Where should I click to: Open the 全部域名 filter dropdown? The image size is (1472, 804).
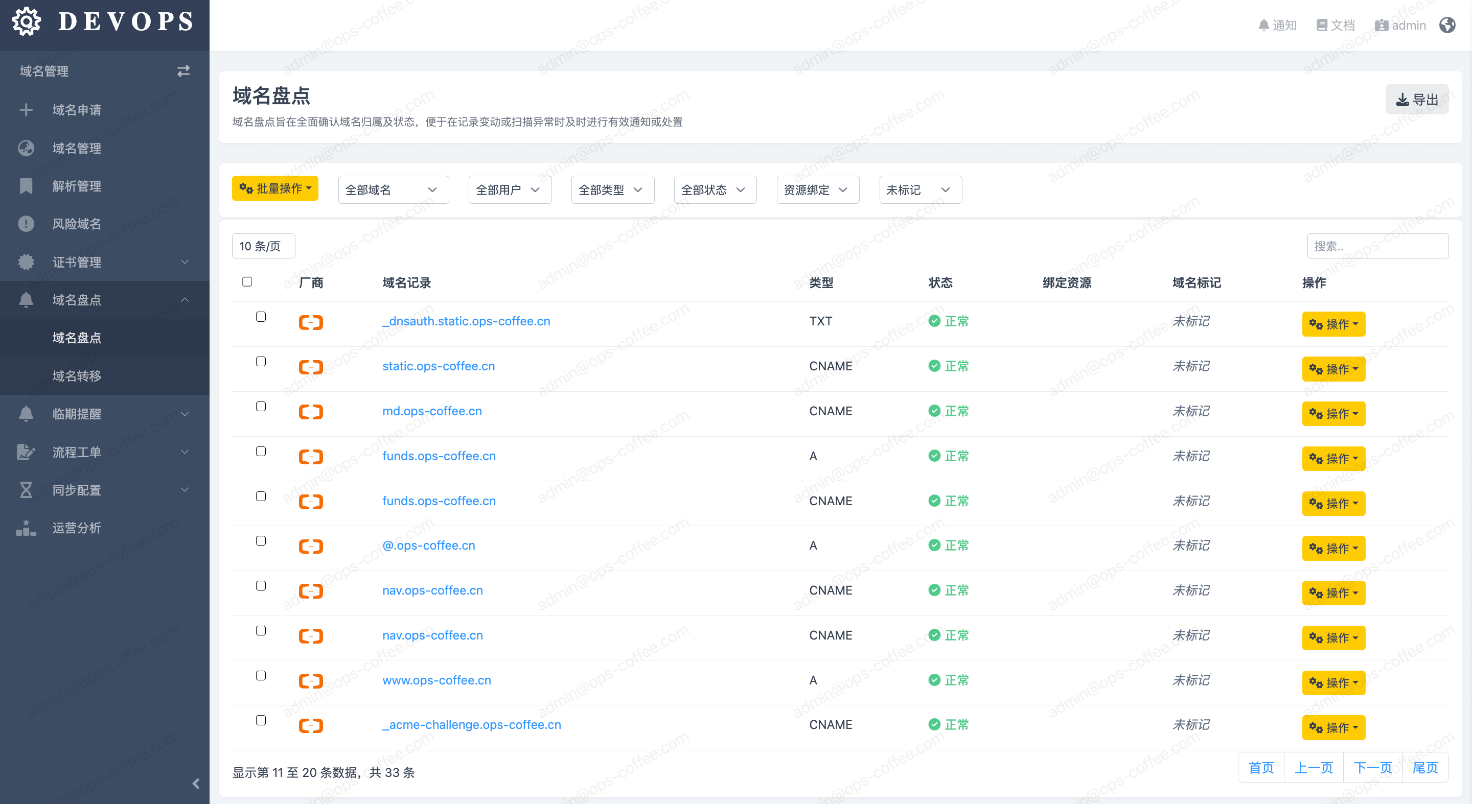tap(393, 190)
